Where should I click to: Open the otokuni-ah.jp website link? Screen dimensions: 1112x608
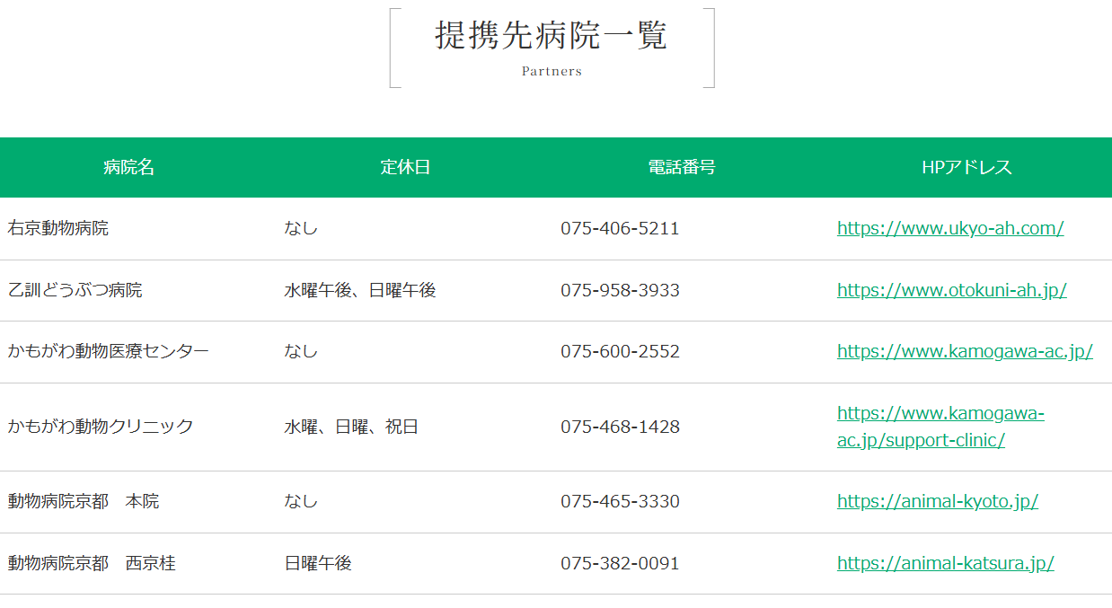click(951, 290)
